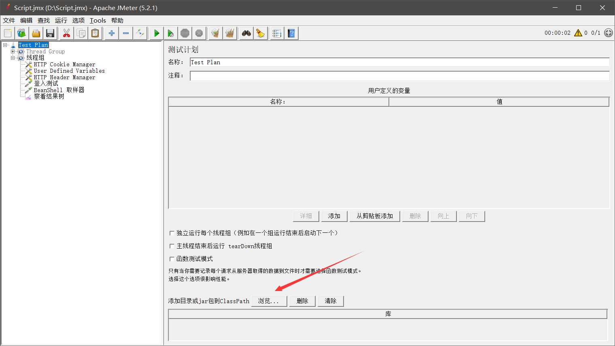The width and height of the screenshot is (615, 346).
Task: Click the 注释 input field
Action: 399,76
